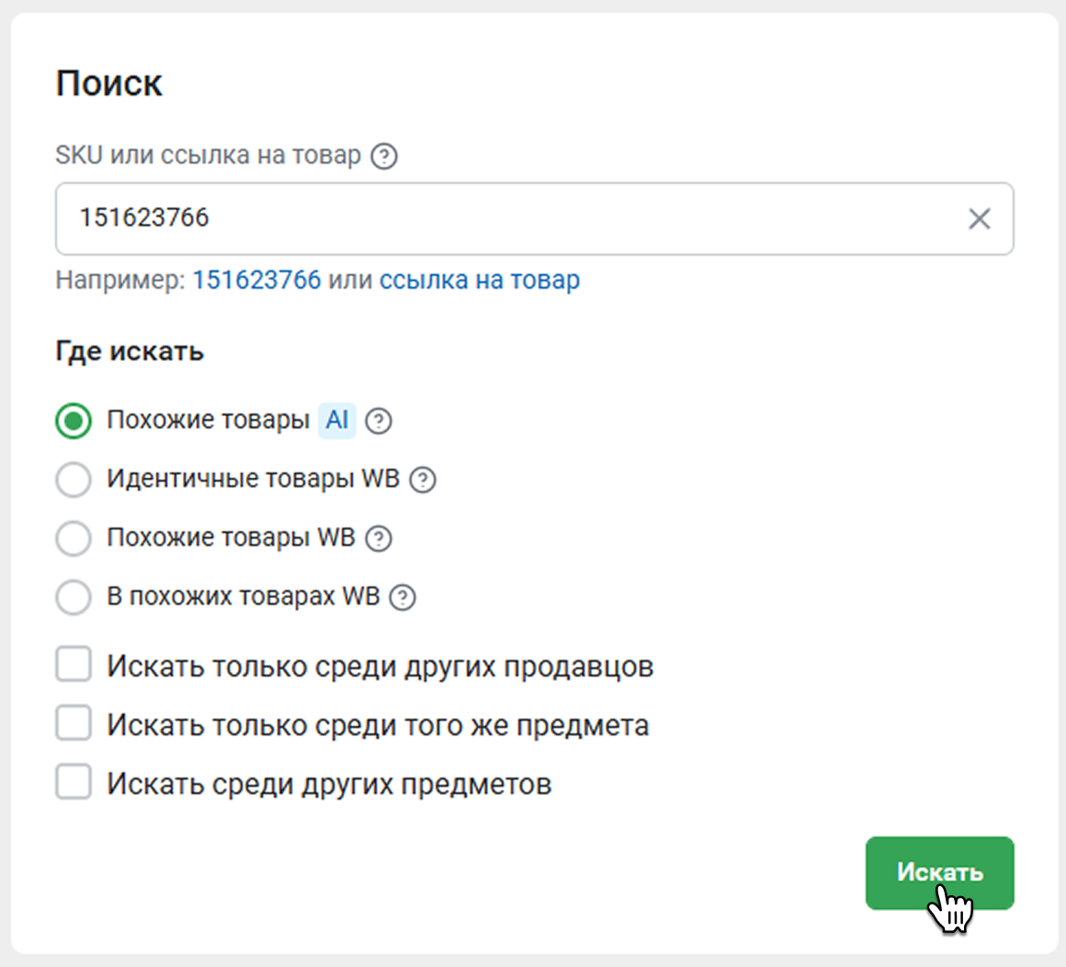Click the blue AI badge
Viewport: 1066px width, 967px height.
coord(337,420)
